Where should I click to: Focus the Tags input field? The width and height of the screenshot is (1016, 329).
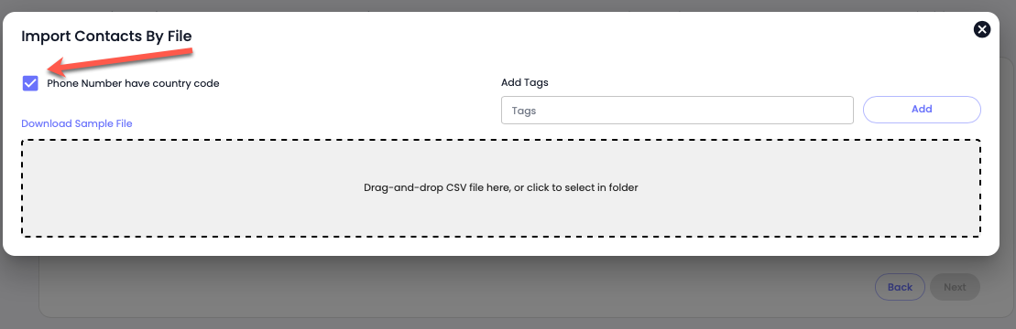677,111
